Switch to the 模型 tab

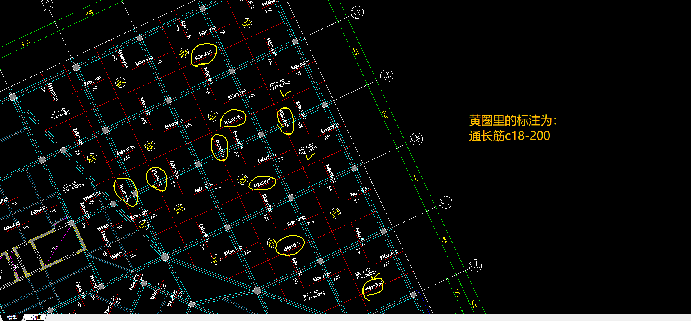pos(12,317)
